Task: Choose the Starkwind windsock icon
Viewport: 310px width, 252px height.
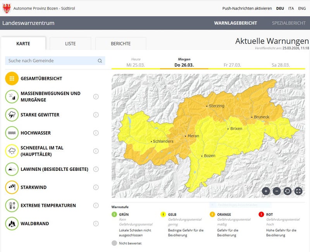Action: [x=12, y=187]
